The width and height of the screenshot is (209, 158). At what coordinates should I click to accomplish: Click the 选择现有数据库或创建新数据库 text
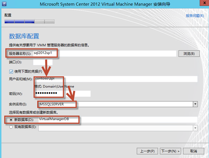click(x=34, y=113)
